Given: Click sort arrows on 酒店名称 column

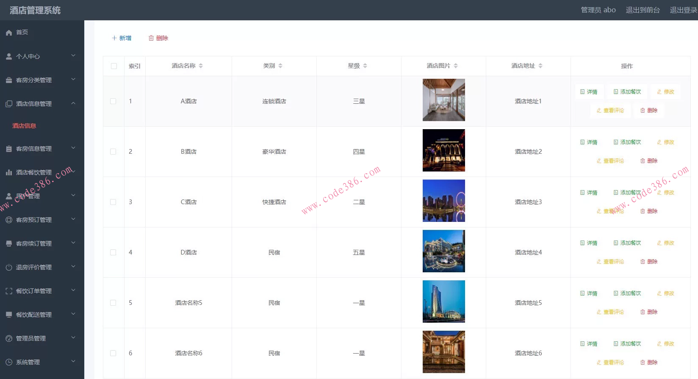Looking at the screenshot, I should coord(201,66).
